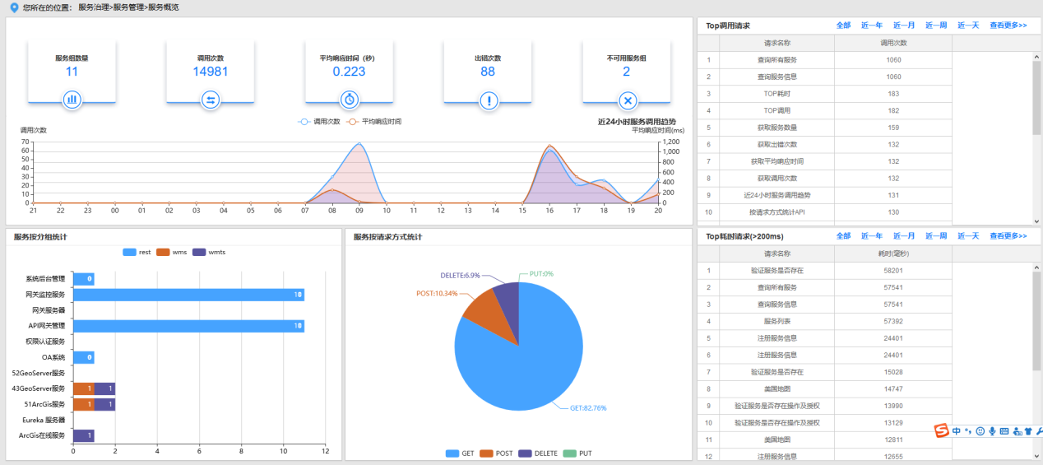This screenshot has width=1043, height=465.
Task: Toggle the 平均响应时间 series in trend legend
Action: (x=373, y=121)
